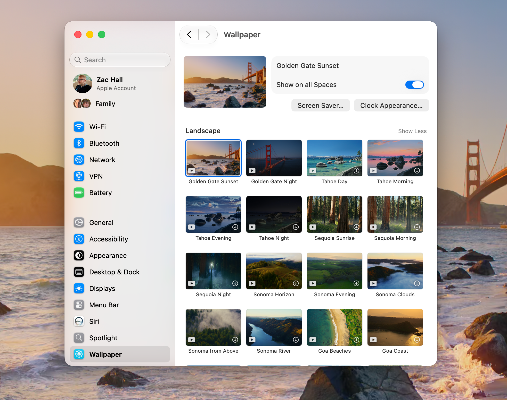Open the Network globe icon
Image resolution: width=507 pixels, height=400 pixels.
pyautogui.click(x=79, y=160)
